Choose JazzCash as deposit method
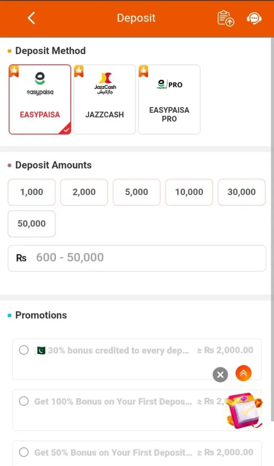The width and height of the screenshot is (274, 466). point(105,99)
